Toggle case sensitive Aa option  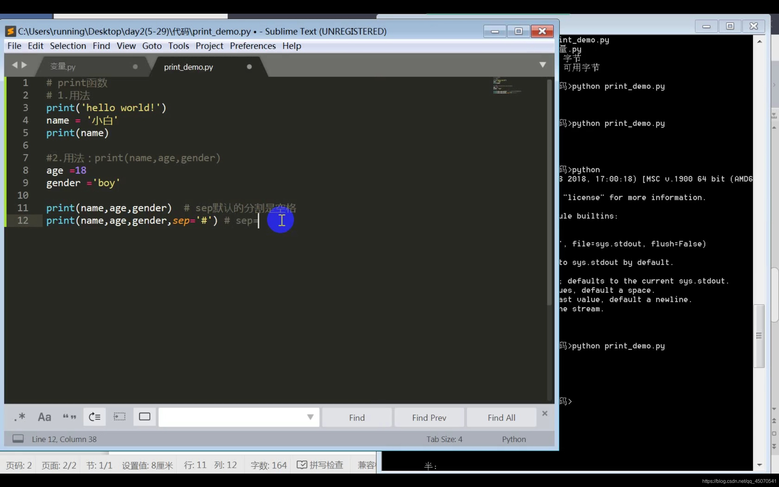[44, 417]
